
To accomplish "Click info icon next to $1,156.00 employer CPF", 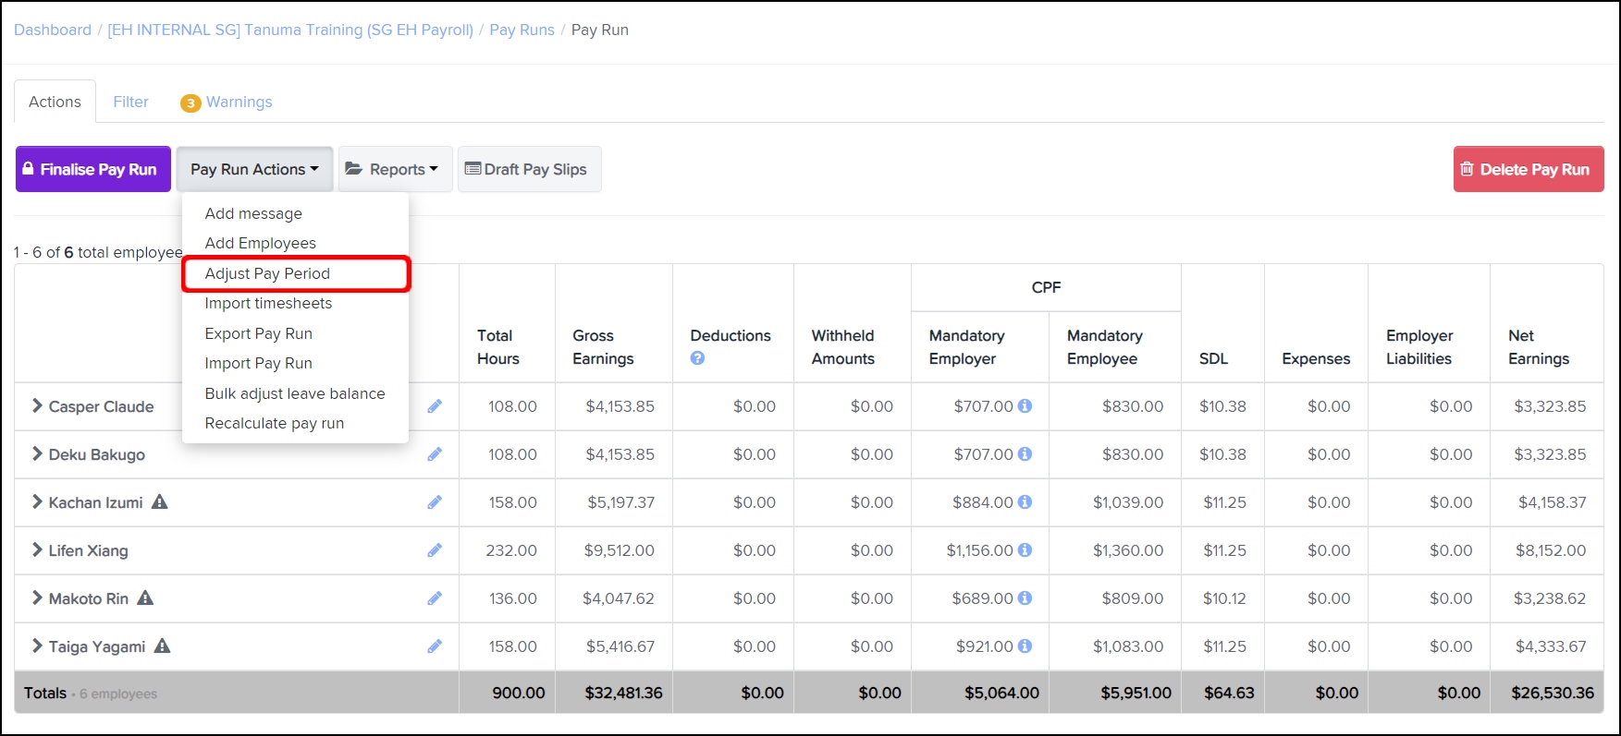I will (1025, 550).
